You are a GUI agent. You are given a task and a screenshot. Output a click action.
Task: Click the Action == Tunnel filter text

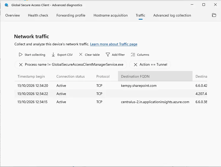pyautogui.click(x=153, y=65)
